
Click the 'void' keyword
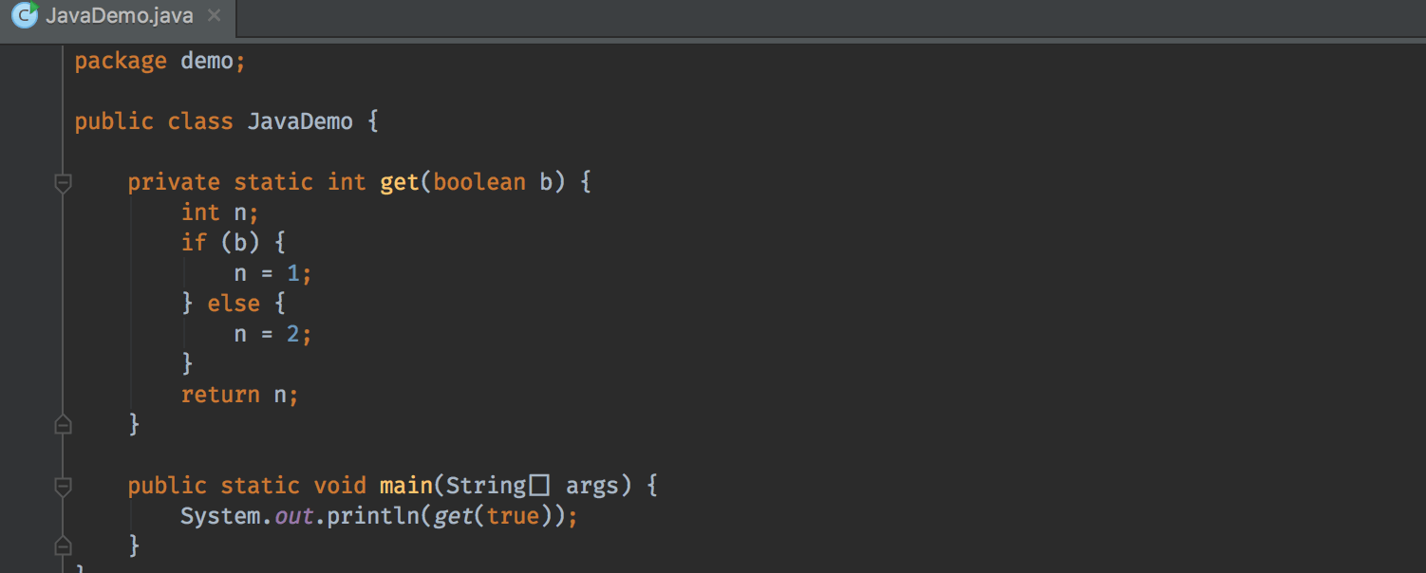click(340, 486)
